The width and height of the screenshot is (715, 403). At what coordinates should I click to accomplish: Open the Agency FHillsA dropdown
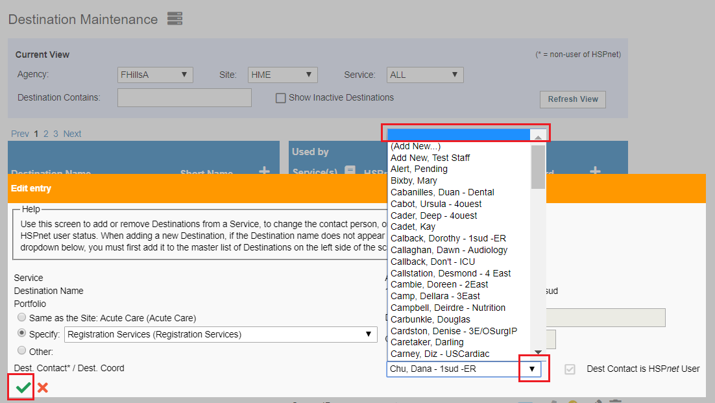pyautogui.click(x=155, y=75)
